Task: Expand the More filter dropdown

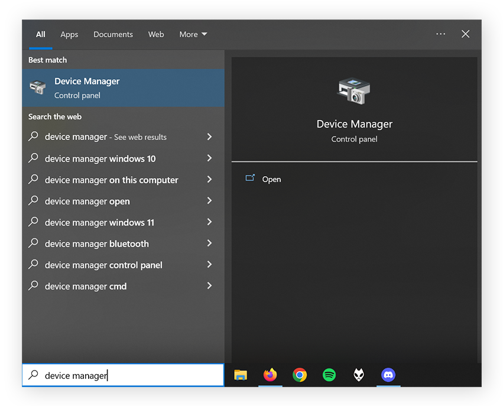Action: click(193, 34)
